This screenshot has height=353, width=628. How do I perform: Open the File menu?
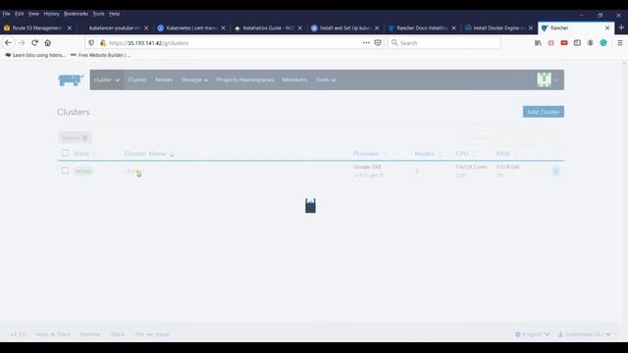(7, 14)
